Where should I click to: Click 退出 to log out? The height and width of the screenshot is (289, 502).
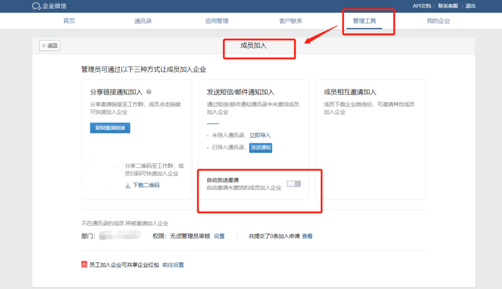pyautogui.click(x=470, y=6)
